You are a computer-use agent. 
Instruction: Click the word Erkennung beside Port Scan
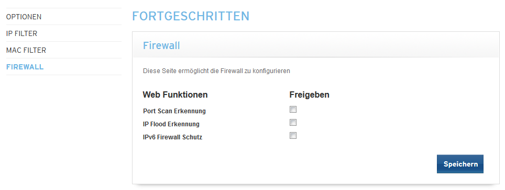point(190,111)
